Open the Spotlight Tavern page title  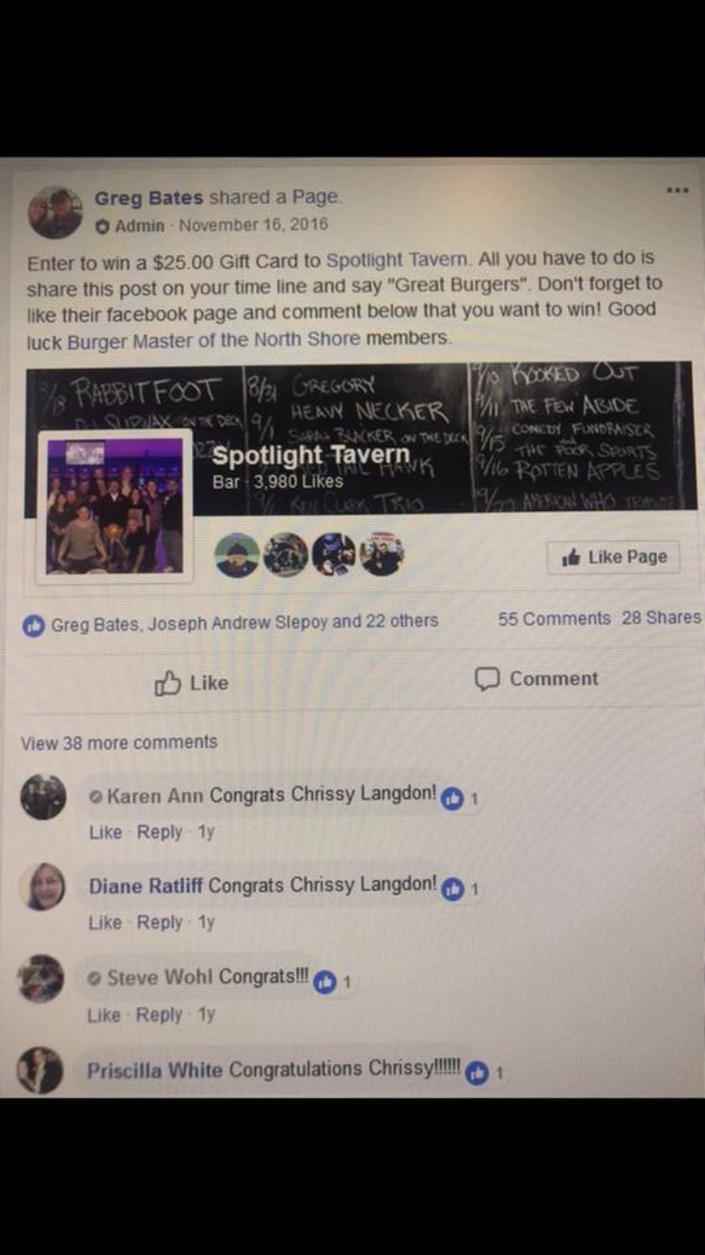pos(311,455)
